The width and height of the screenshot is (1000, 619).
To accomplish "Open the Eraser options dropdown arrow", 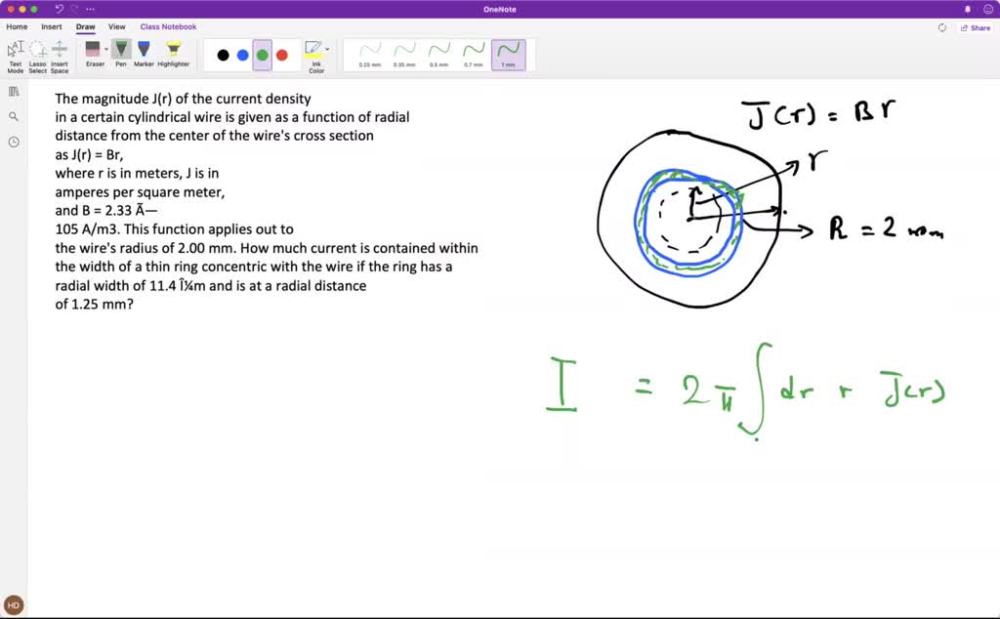I will point(106,49).
